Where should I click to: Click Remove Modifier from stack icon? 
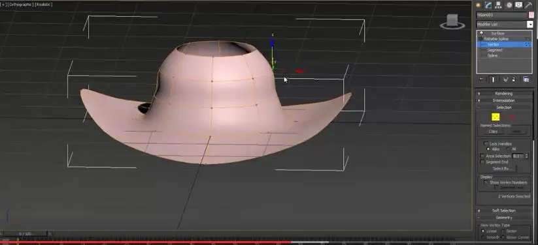pyautogui.click(x=514, y=79)
